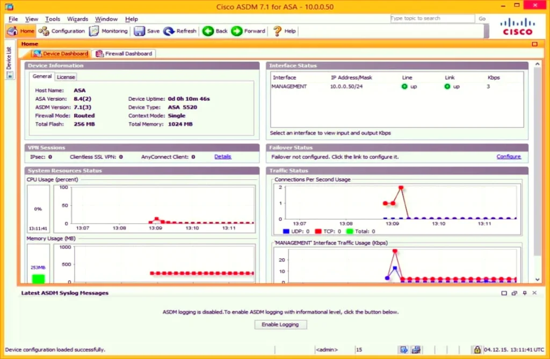The width and height of the screenshot is (550, 359).
Task: Open the File menu
Action: click(13, 19)
